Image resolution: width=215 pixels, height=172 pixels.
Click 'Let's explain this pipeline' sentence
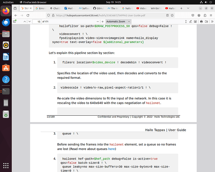(x=82, y=53)
